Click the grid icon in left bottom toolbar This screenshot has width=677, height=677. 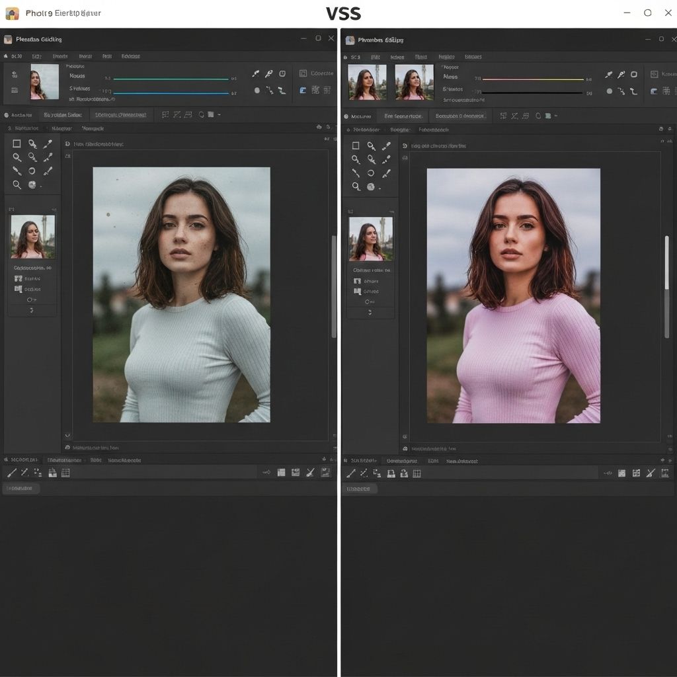pos(65,473)
